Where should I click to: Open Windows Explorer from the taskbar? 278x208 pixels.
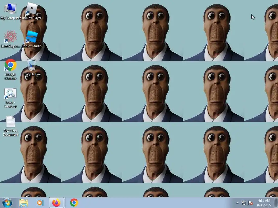tap(24, 203)
